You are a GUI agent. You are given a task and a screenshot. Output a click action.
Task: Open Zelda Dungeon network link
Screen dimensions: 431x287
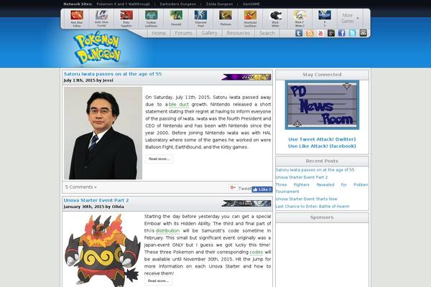pyautogui.click(x=219, y=4)
